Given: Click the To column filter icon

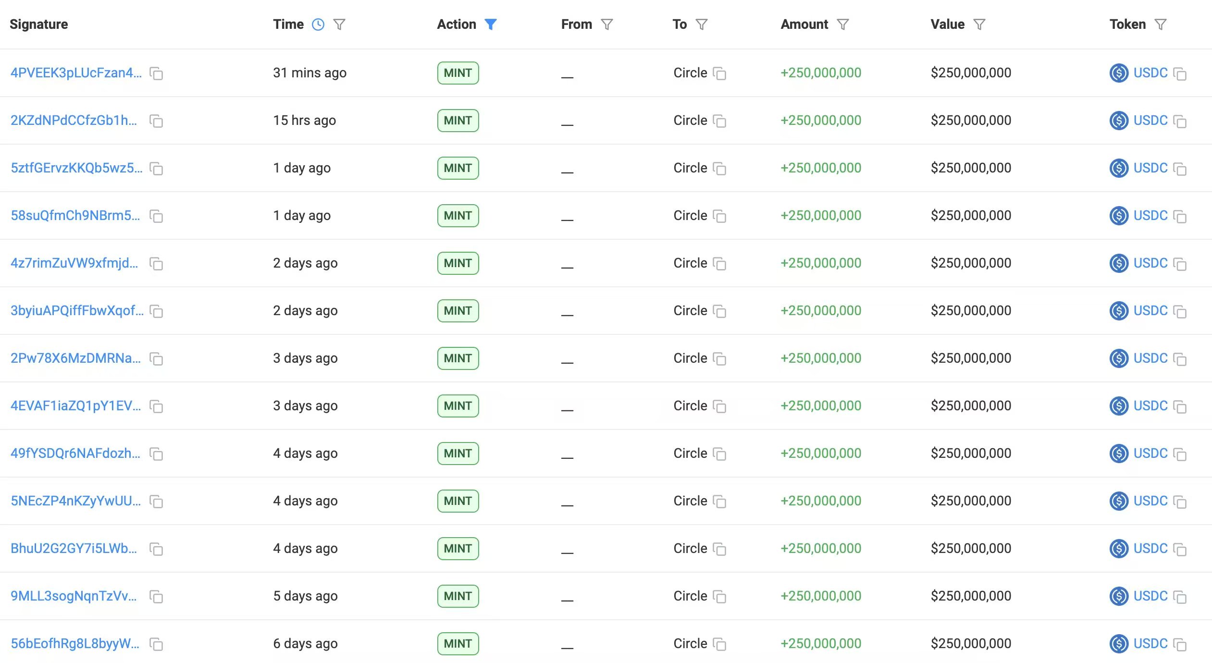Looking at the screenshot, I should click(702, 25).
